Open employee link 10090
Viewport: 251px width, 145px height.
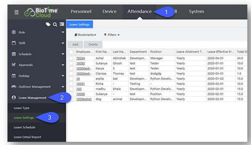point(81,63)
